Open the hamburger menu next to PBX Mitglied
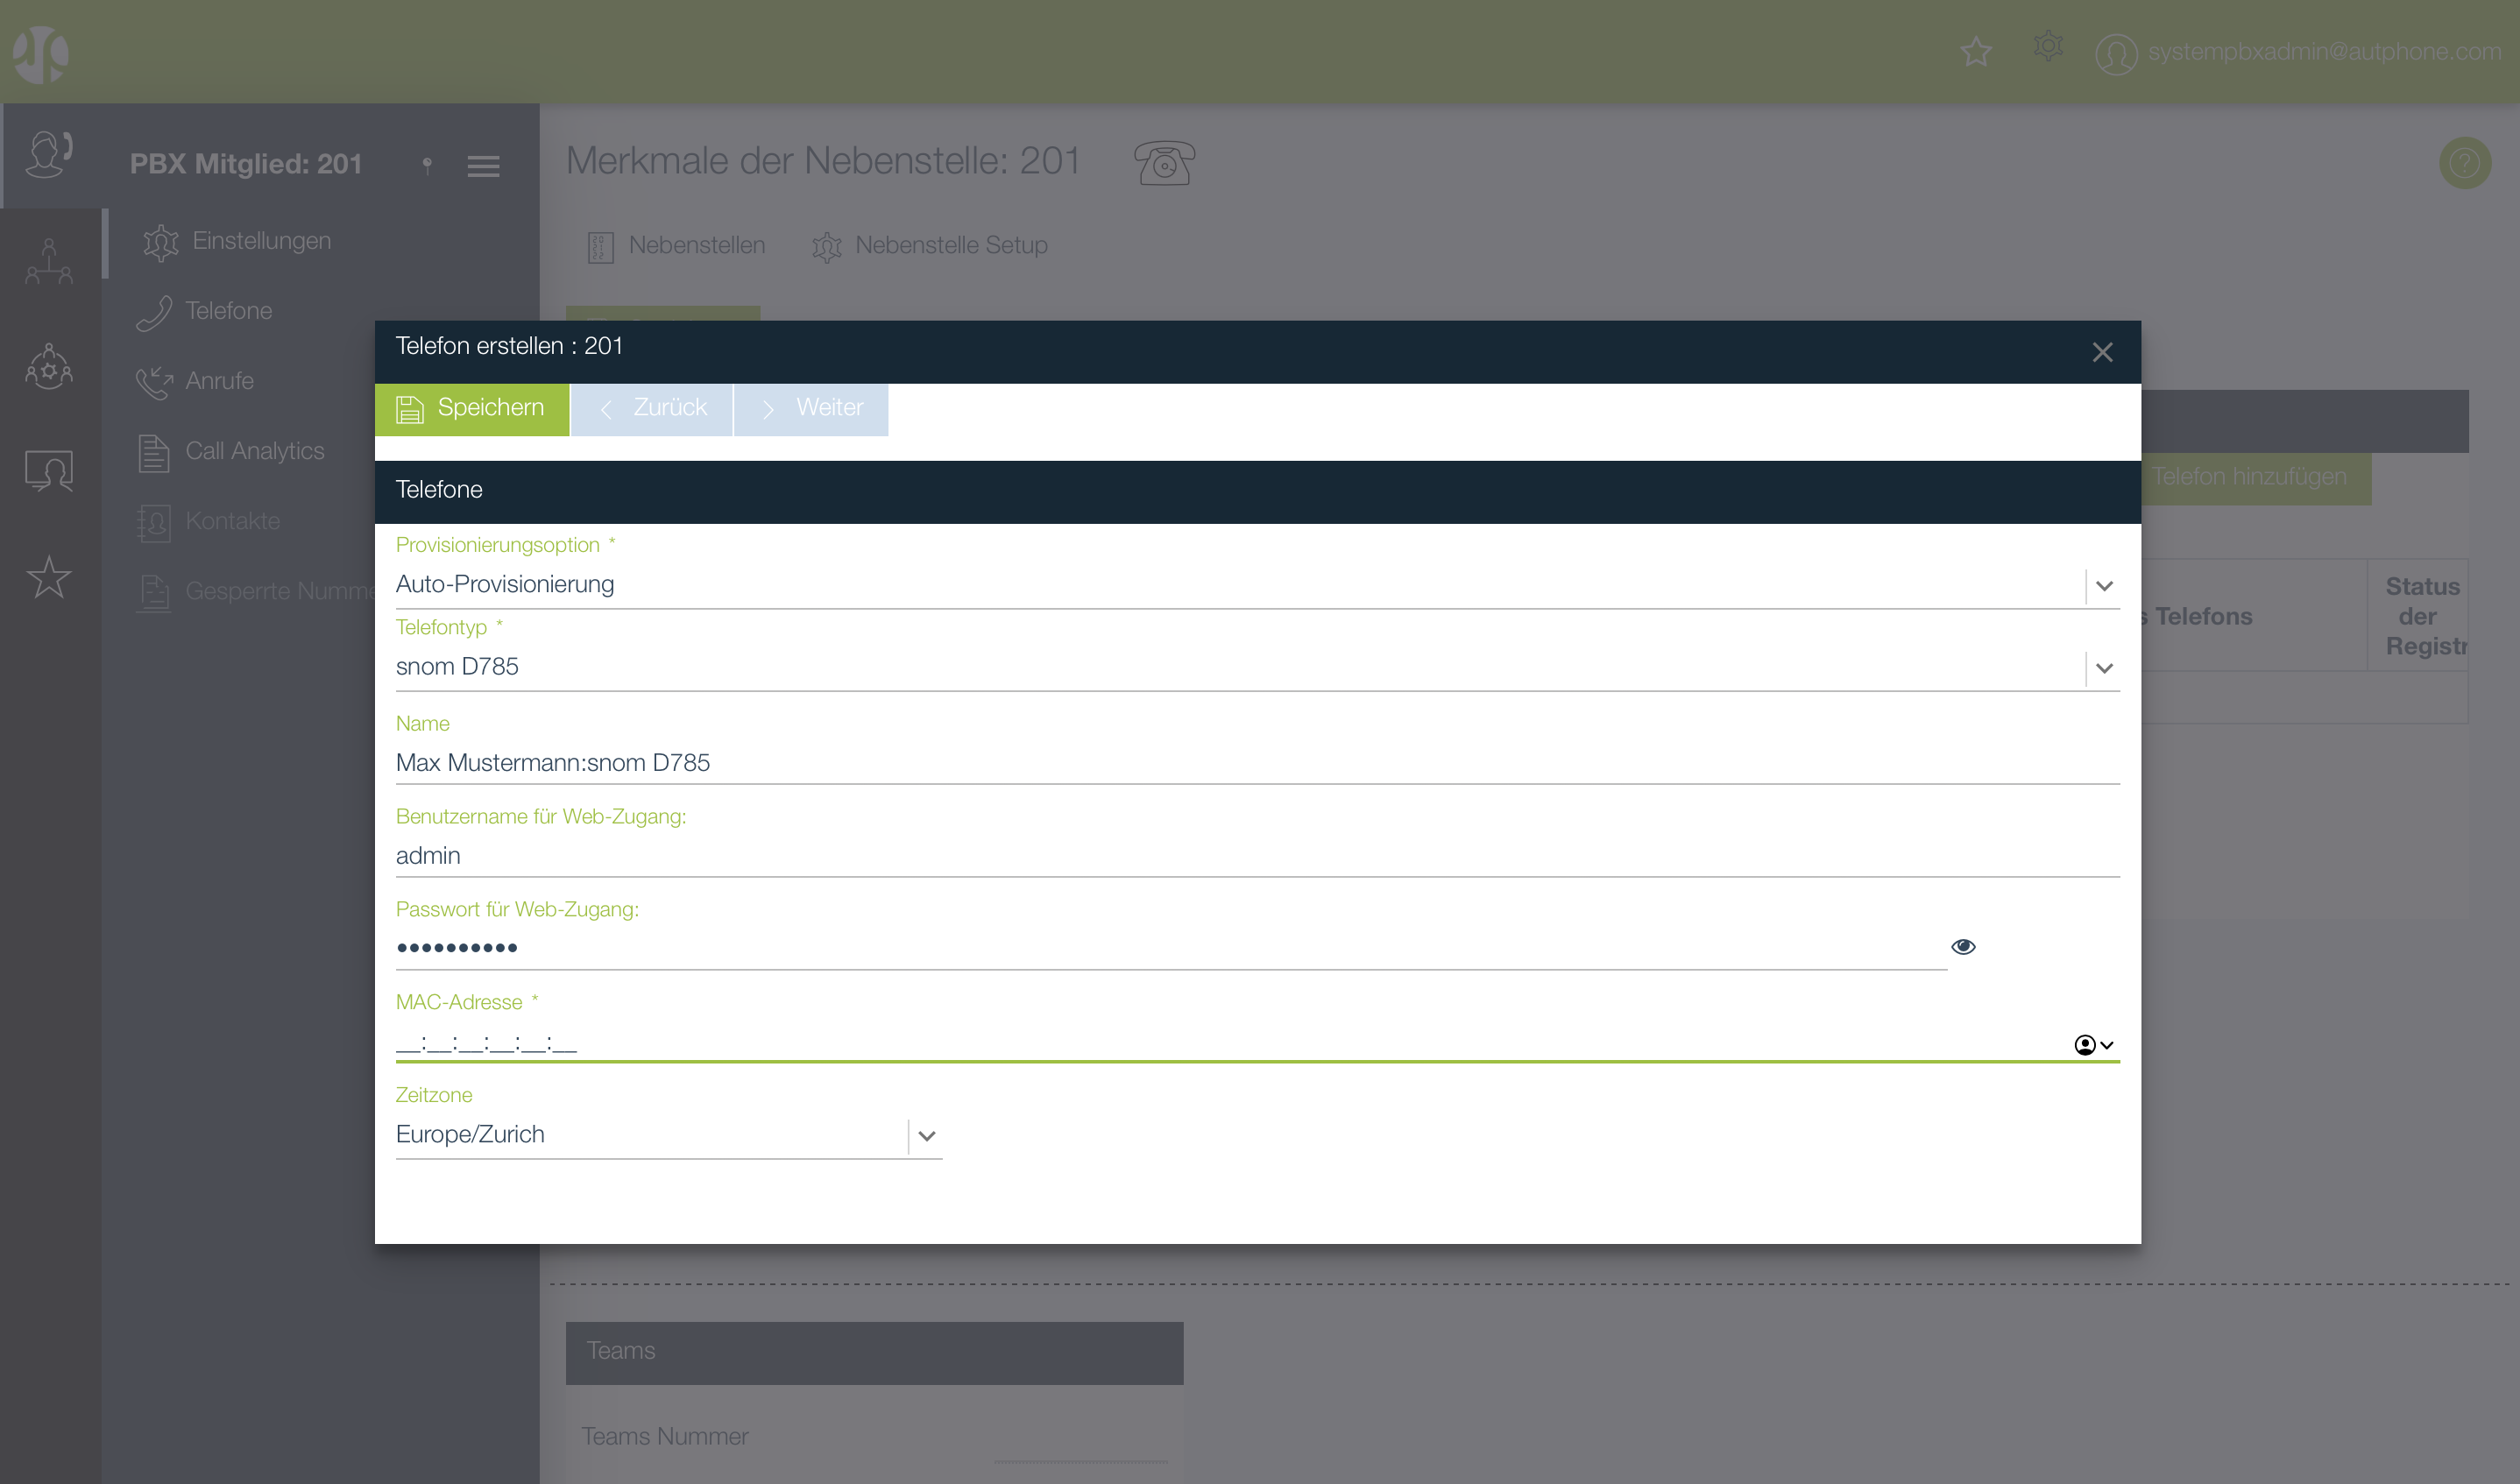This screenshot has width=2520, height=1484. (483, 166)
